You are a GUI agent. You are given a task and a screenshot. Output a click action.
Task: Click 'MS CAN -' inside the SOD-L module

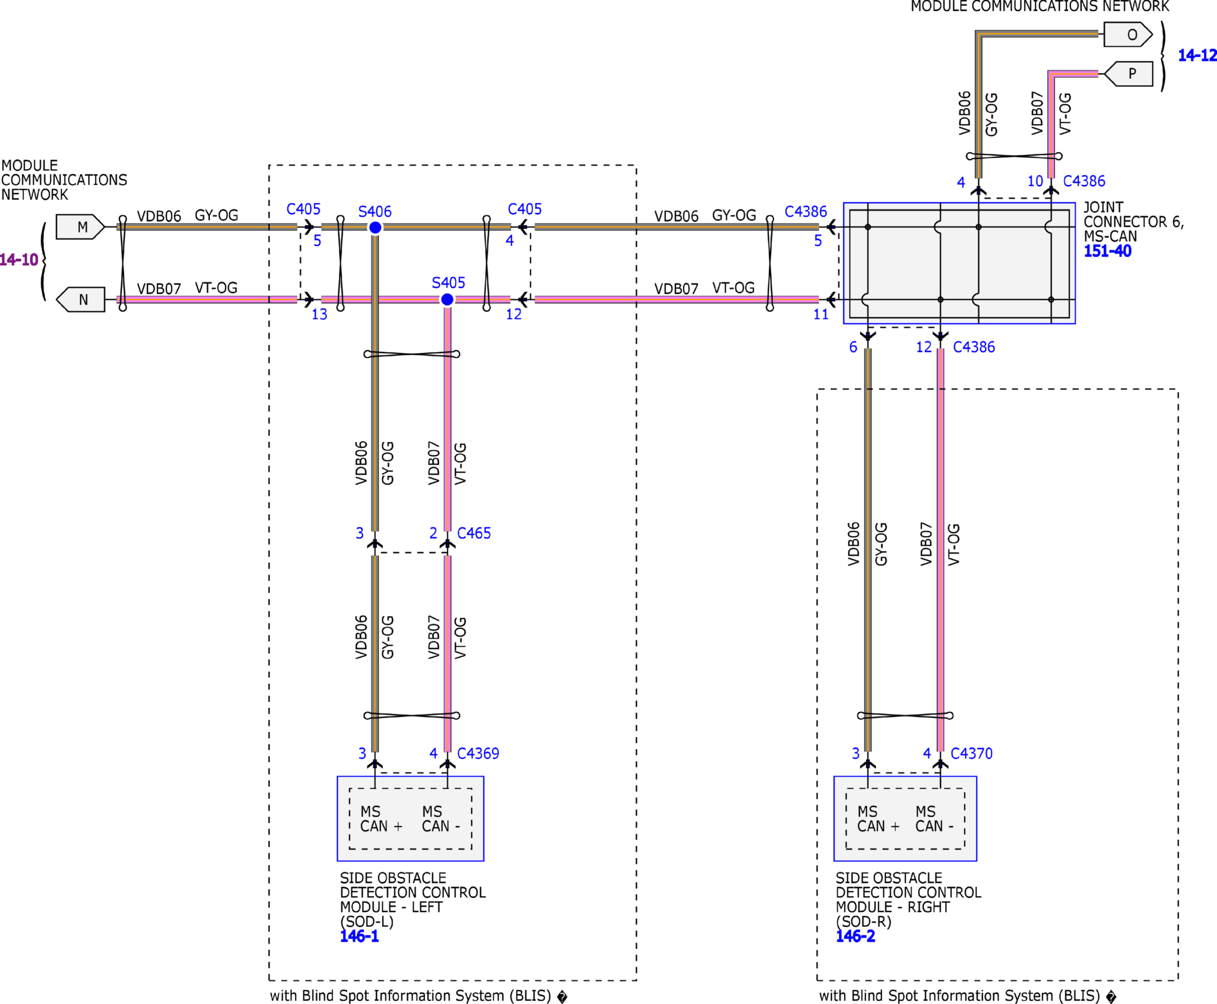point(441,819)
